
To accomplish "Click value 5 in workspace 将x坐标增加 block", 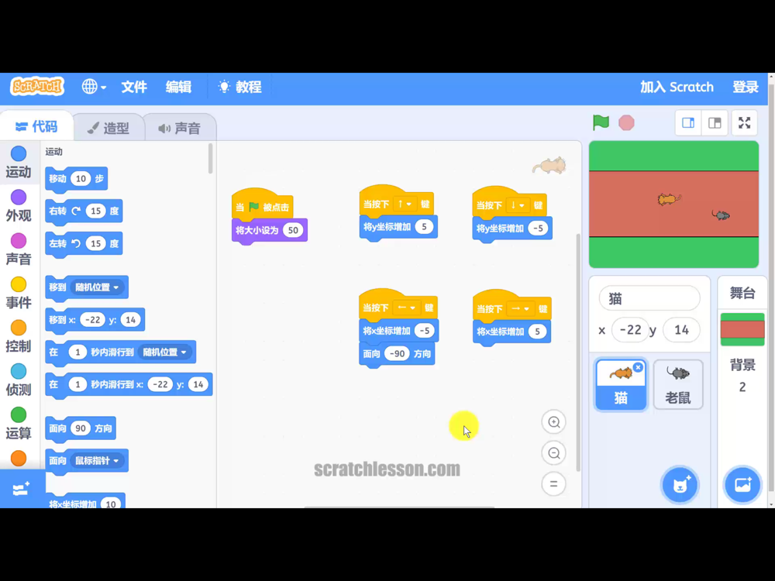I will (x=537, y=332).
